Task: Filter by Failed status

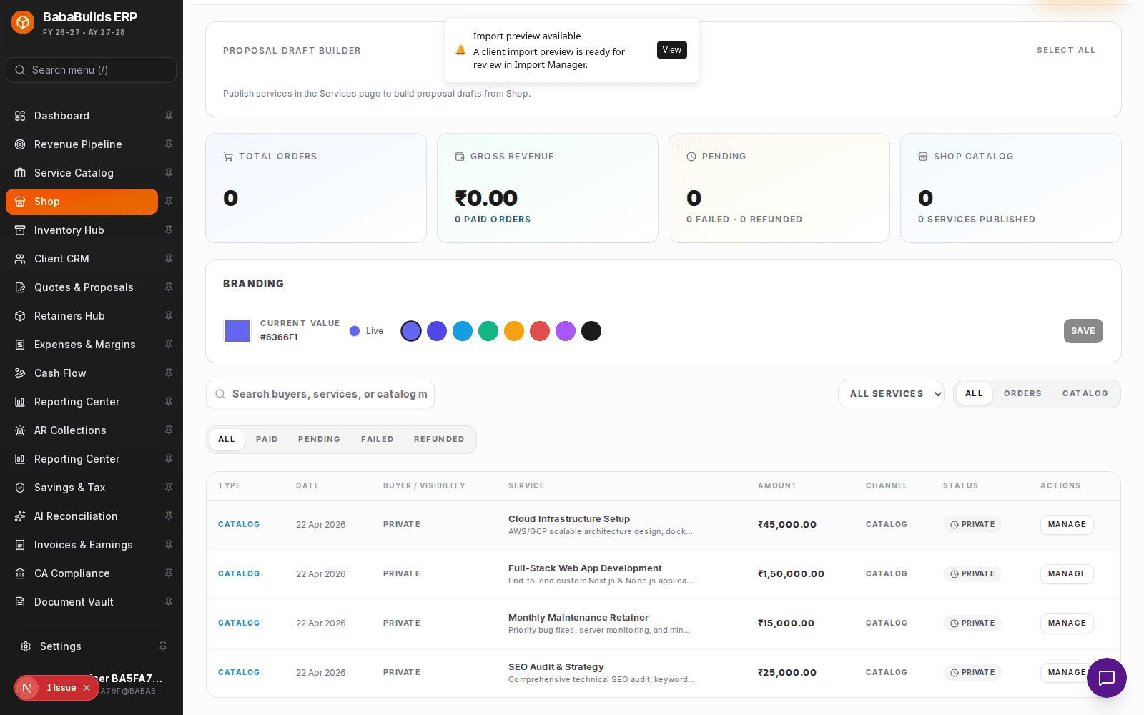Action: click(x=377, y=440)
